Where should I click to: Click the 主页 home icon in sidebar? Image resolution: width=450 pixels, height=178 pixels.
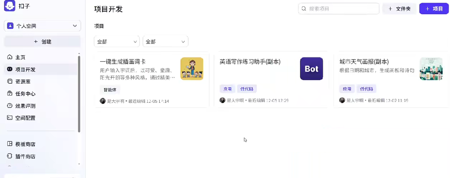pos(10,57)
